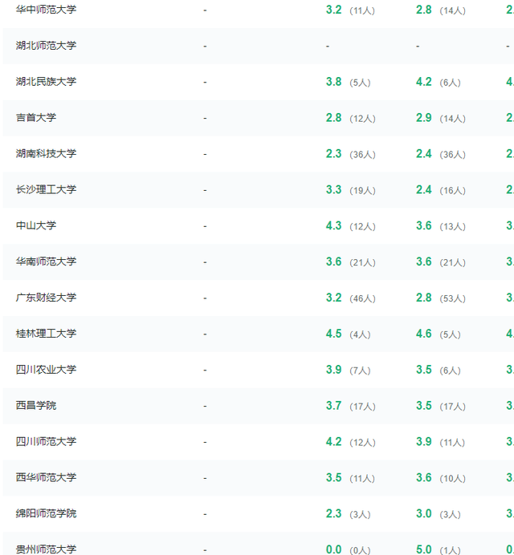Click the 湖南科技大学 name cell
The width and height of the screenshot is (514, 555).
coord(46,154)
